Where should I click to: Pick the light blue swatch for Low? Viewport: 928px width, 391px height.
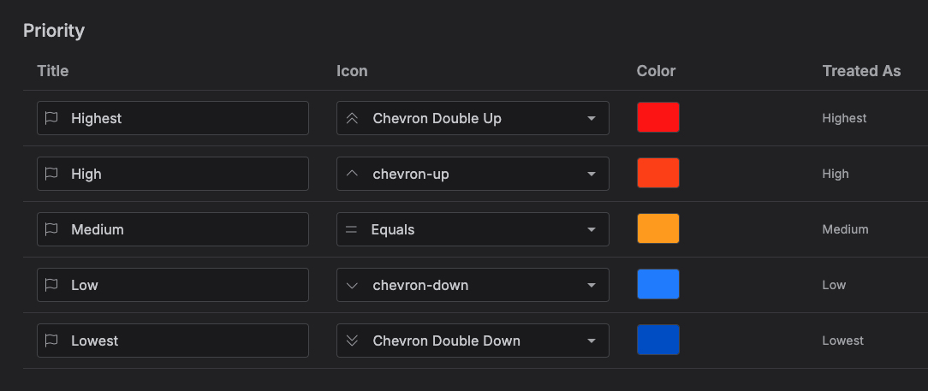[x=658, y=284]
